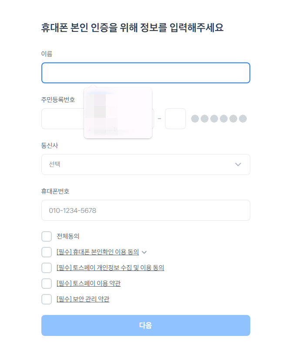286x349 pixels.
Task: Click the 전체동의 label text
Action: click(68, 236)
